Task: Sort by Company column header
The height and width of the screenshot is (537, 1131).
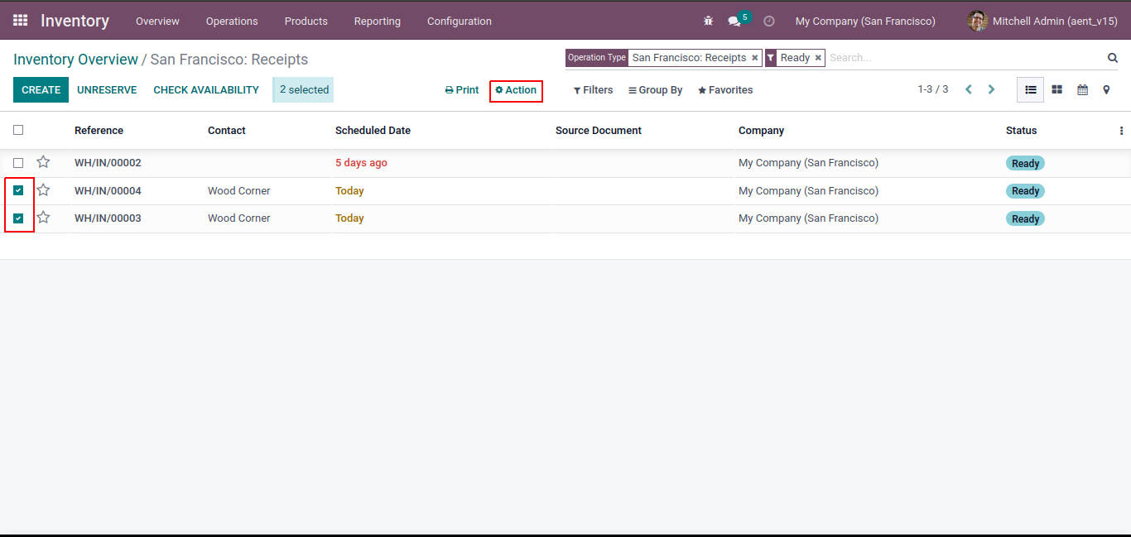Action: [761, 131]
